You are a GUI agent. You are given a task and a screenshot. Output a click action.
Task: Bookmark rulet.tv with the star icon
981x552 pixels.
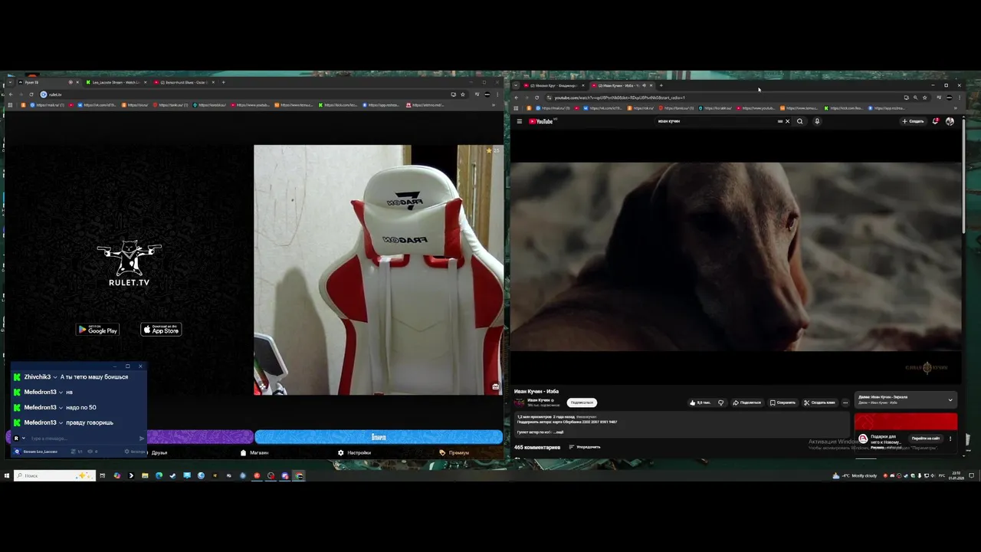click(x=462, y=94)
